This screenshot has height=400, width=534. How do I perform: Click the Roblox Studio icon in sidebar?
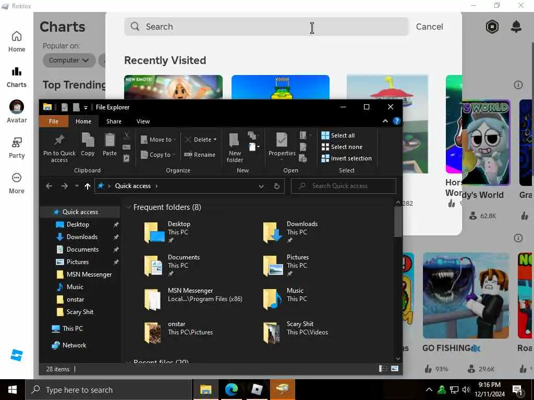tap(16, 355)
